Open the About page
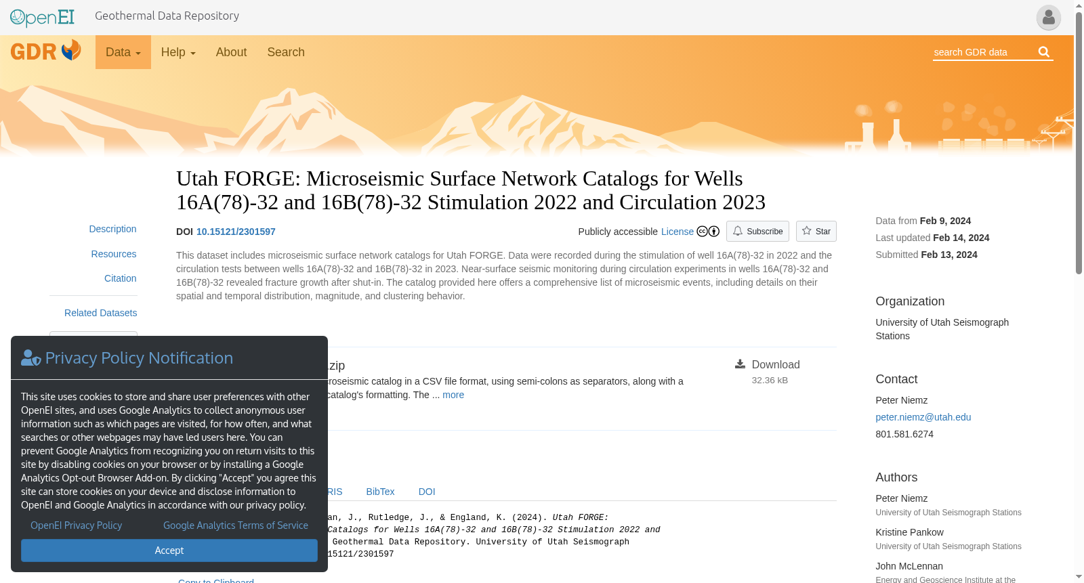This screenshot has height=583, width=1084. coord(231,52)
